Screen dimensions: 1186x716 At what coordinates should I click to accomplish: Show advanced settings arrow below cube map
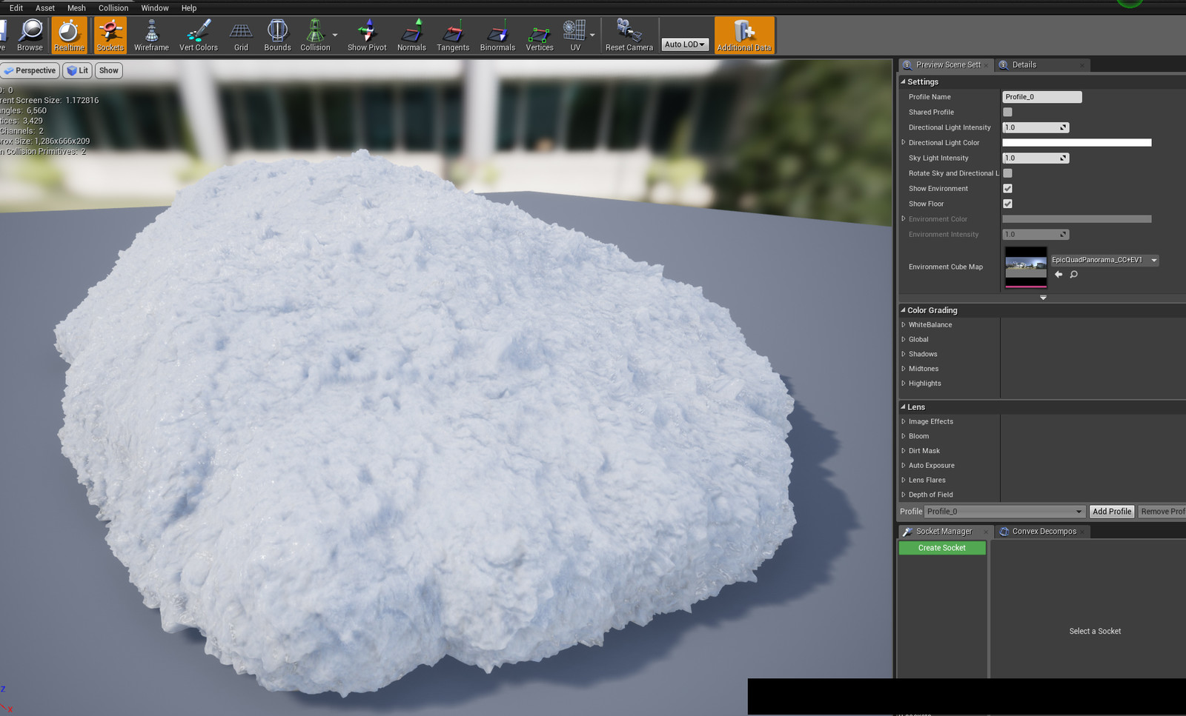click(1043, 298)
